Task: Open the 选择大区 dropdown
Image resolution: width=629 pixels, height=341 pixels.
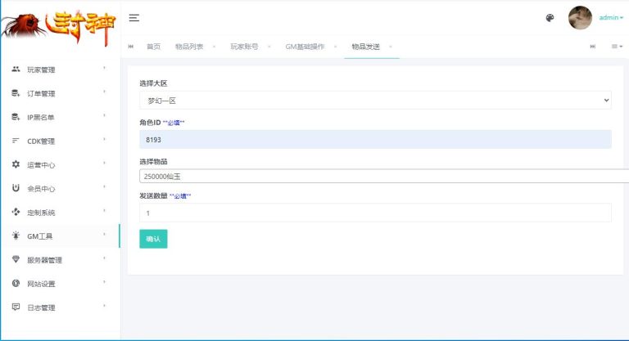Action: pos(375,100)
